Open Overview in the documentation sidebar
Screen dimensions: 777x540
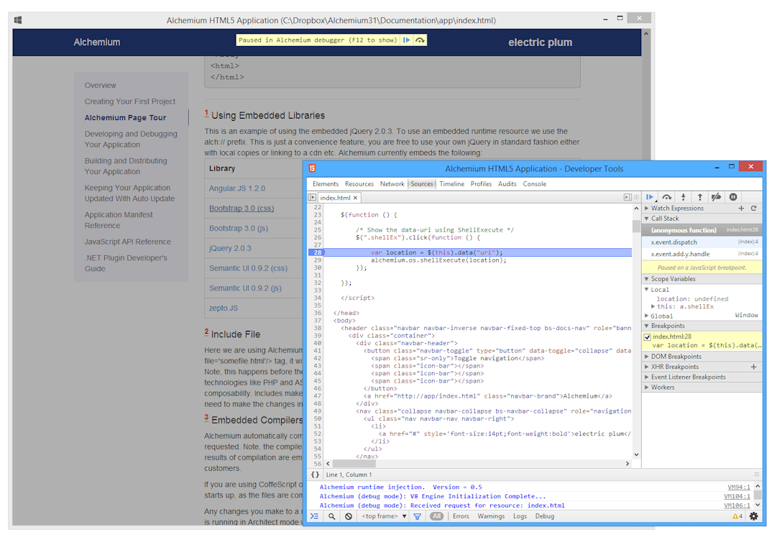click(x=100, y=86)
